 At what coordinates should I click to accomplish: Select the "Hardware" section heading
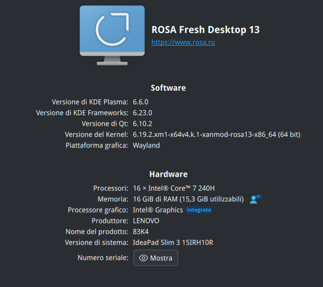pos(169,174)
